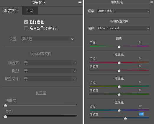Click the 晕影 slider handle
The width and height of the screenshot is (154, 124).
click(x=5, y=116)
